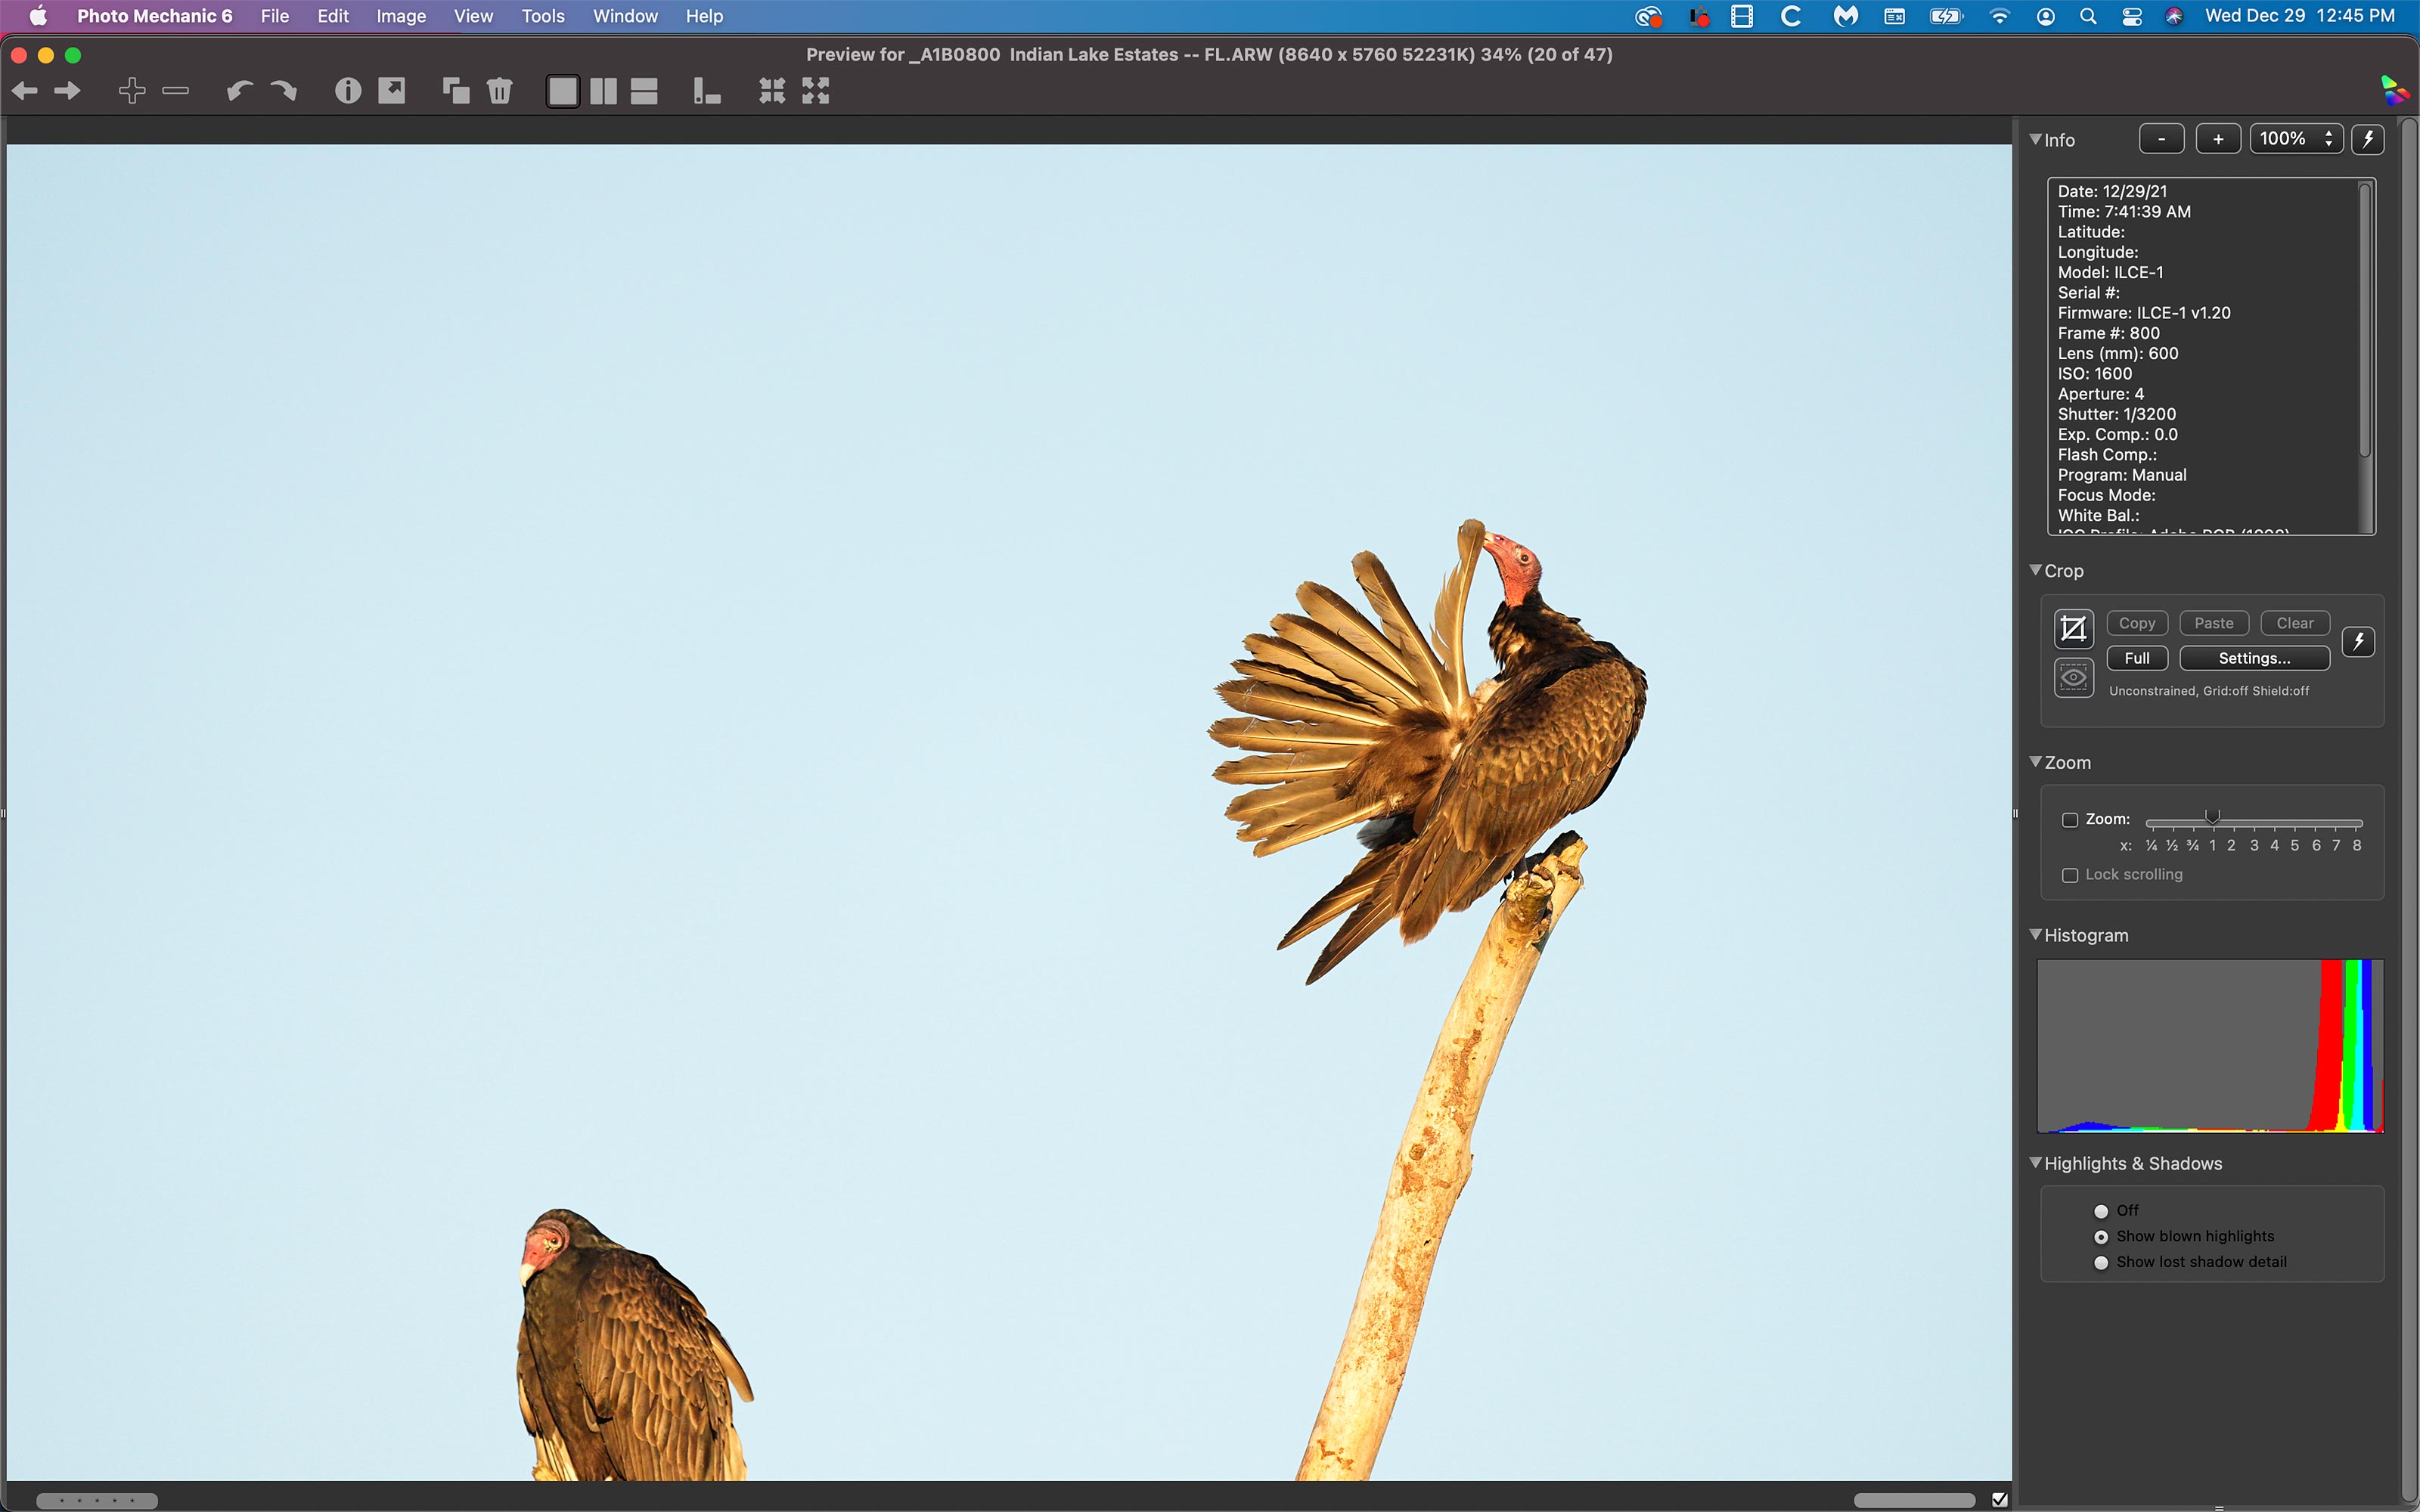The image size is (2420, 1512).
Task: Open the Tools menu
Action: pos(543,16)
